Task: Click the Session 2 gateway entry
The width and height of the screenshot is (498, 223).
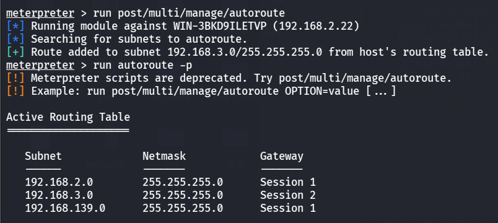Action: click(x=288, y=195)
